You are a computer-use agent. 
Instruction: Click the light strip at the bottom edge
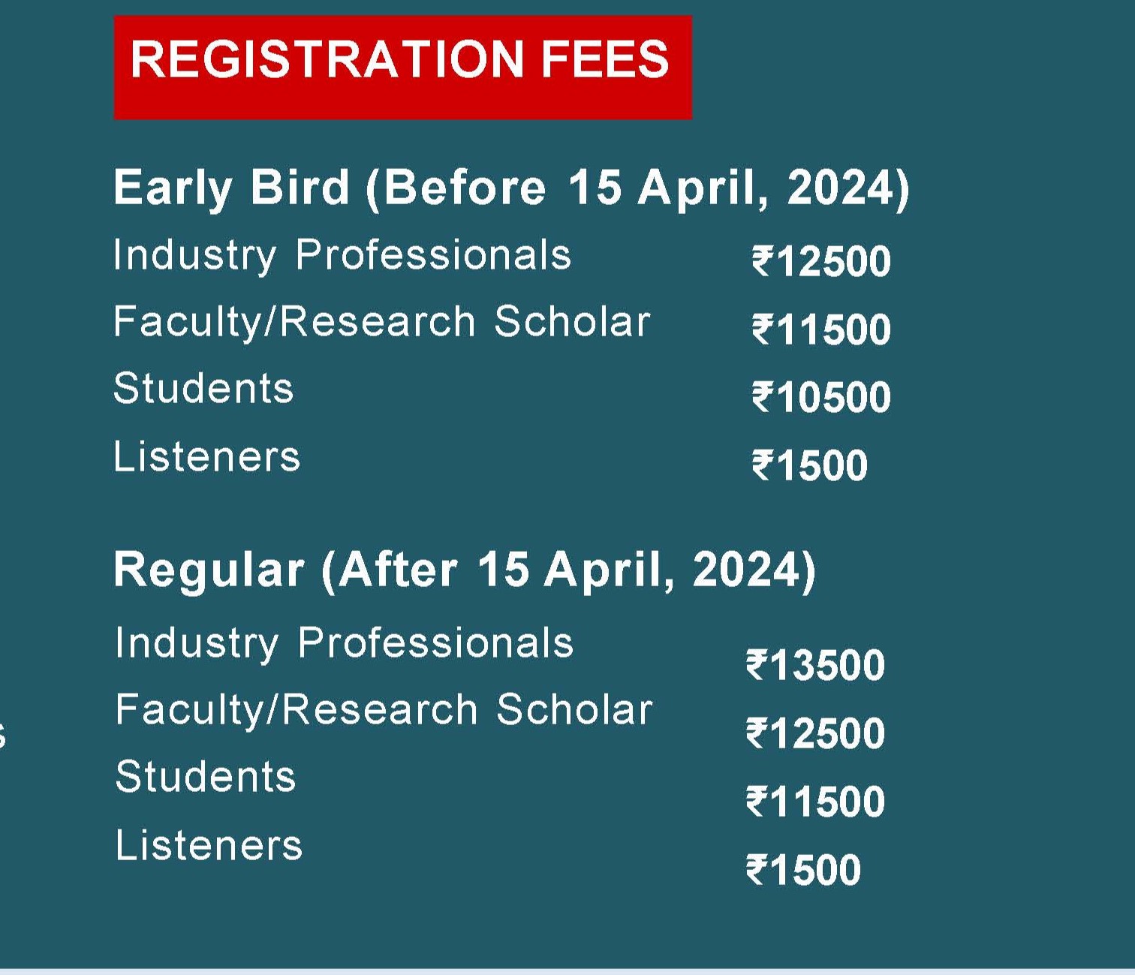[567, 972]
